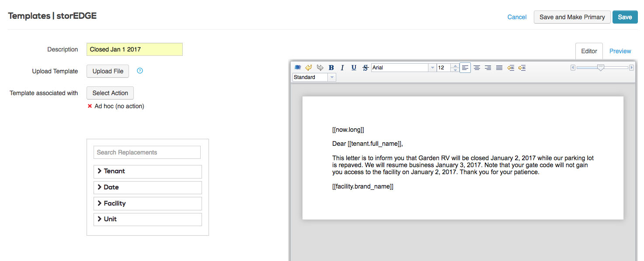Click the zoom slider handle
This screenshot has height=261, width=644.
tap(601, 68)
